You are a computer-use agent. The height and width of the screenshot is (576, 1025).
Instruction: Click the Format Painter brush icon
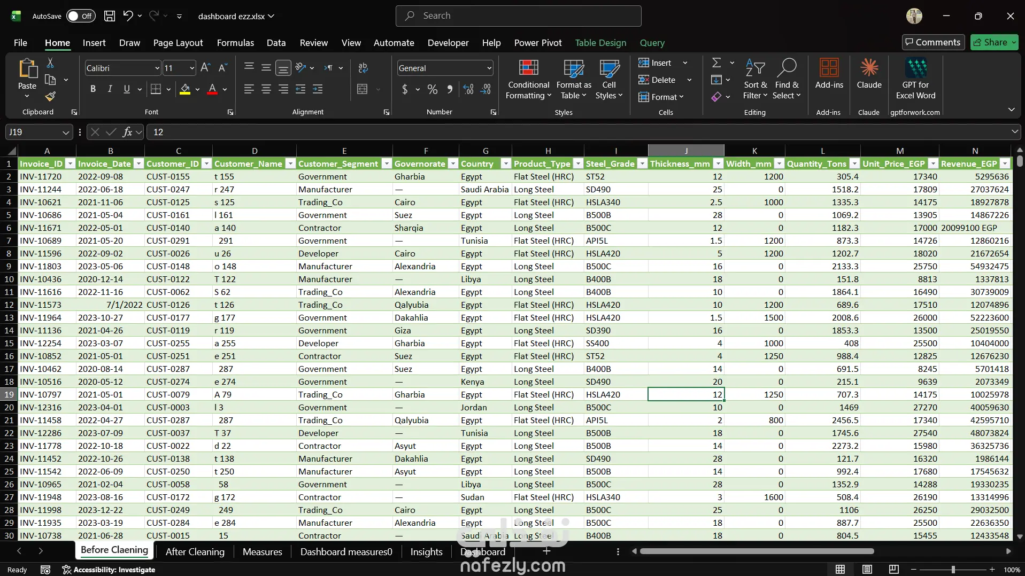click(x=50, y=97)
